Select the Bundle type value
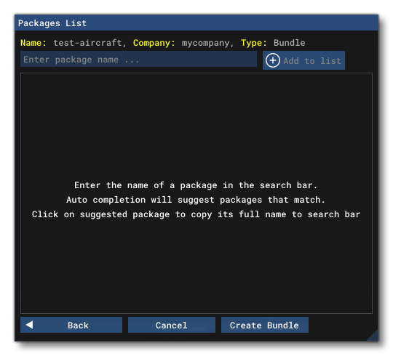Viewport: 393px width, 356px height. pos(289,43)
